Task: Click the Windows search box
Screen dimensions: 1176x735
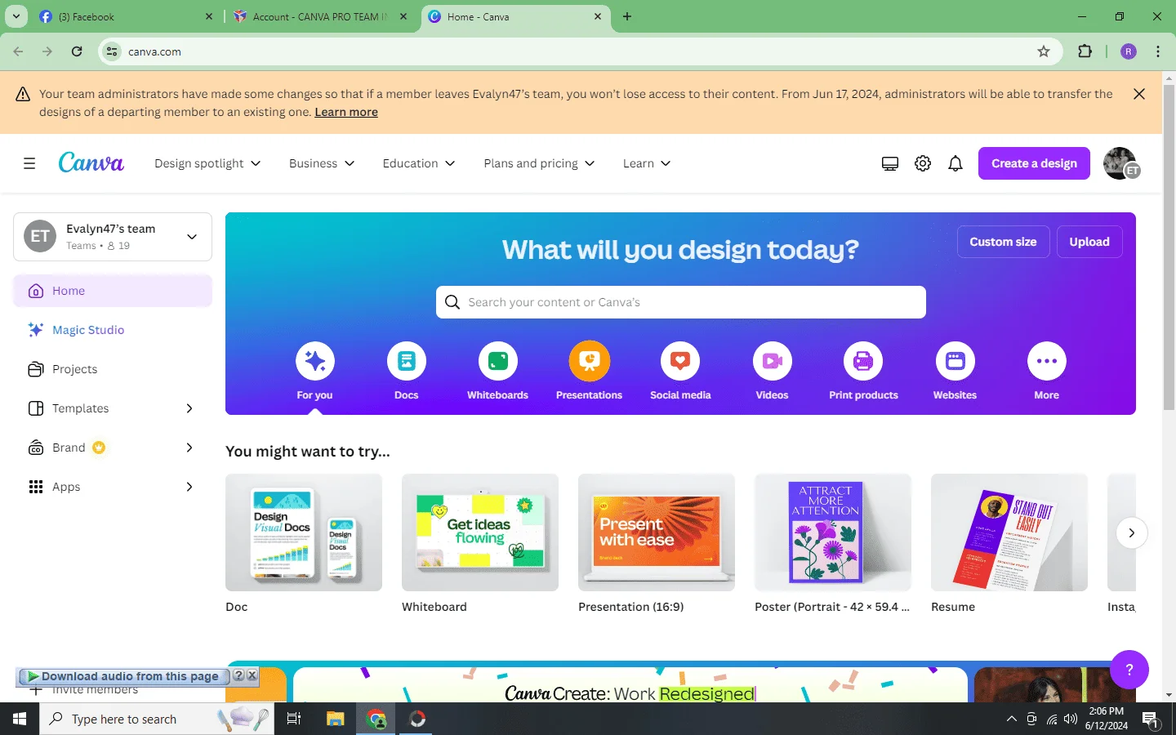Action: (x=155, y=719)
